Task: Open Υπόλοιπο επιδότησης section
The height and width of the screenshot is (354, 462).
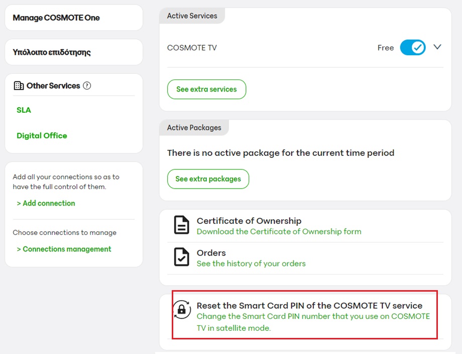Action: click(52, 52)
